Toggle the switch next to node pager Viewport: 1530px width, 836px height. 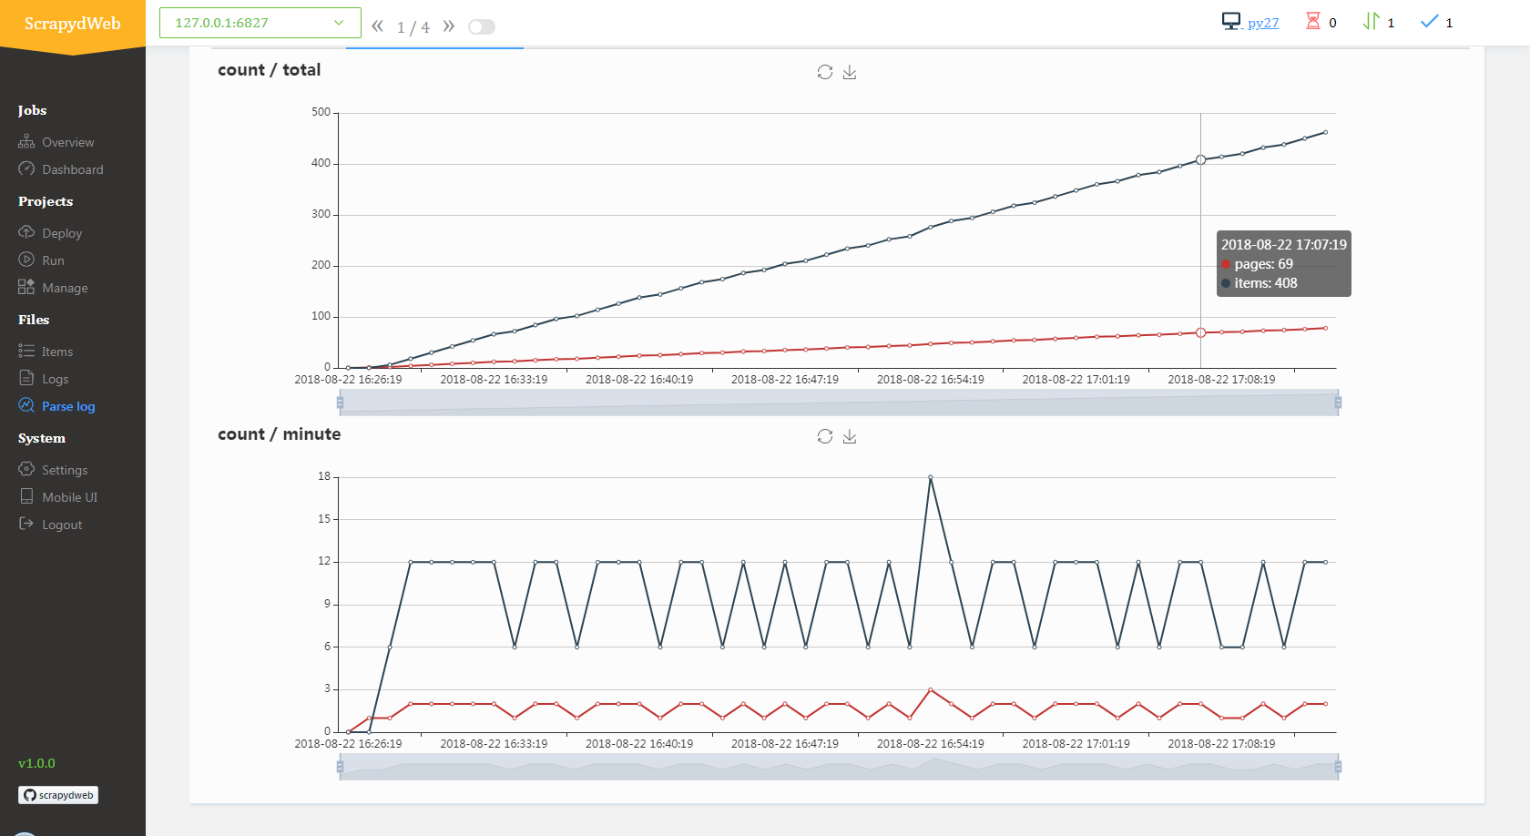tap(482, 27)
